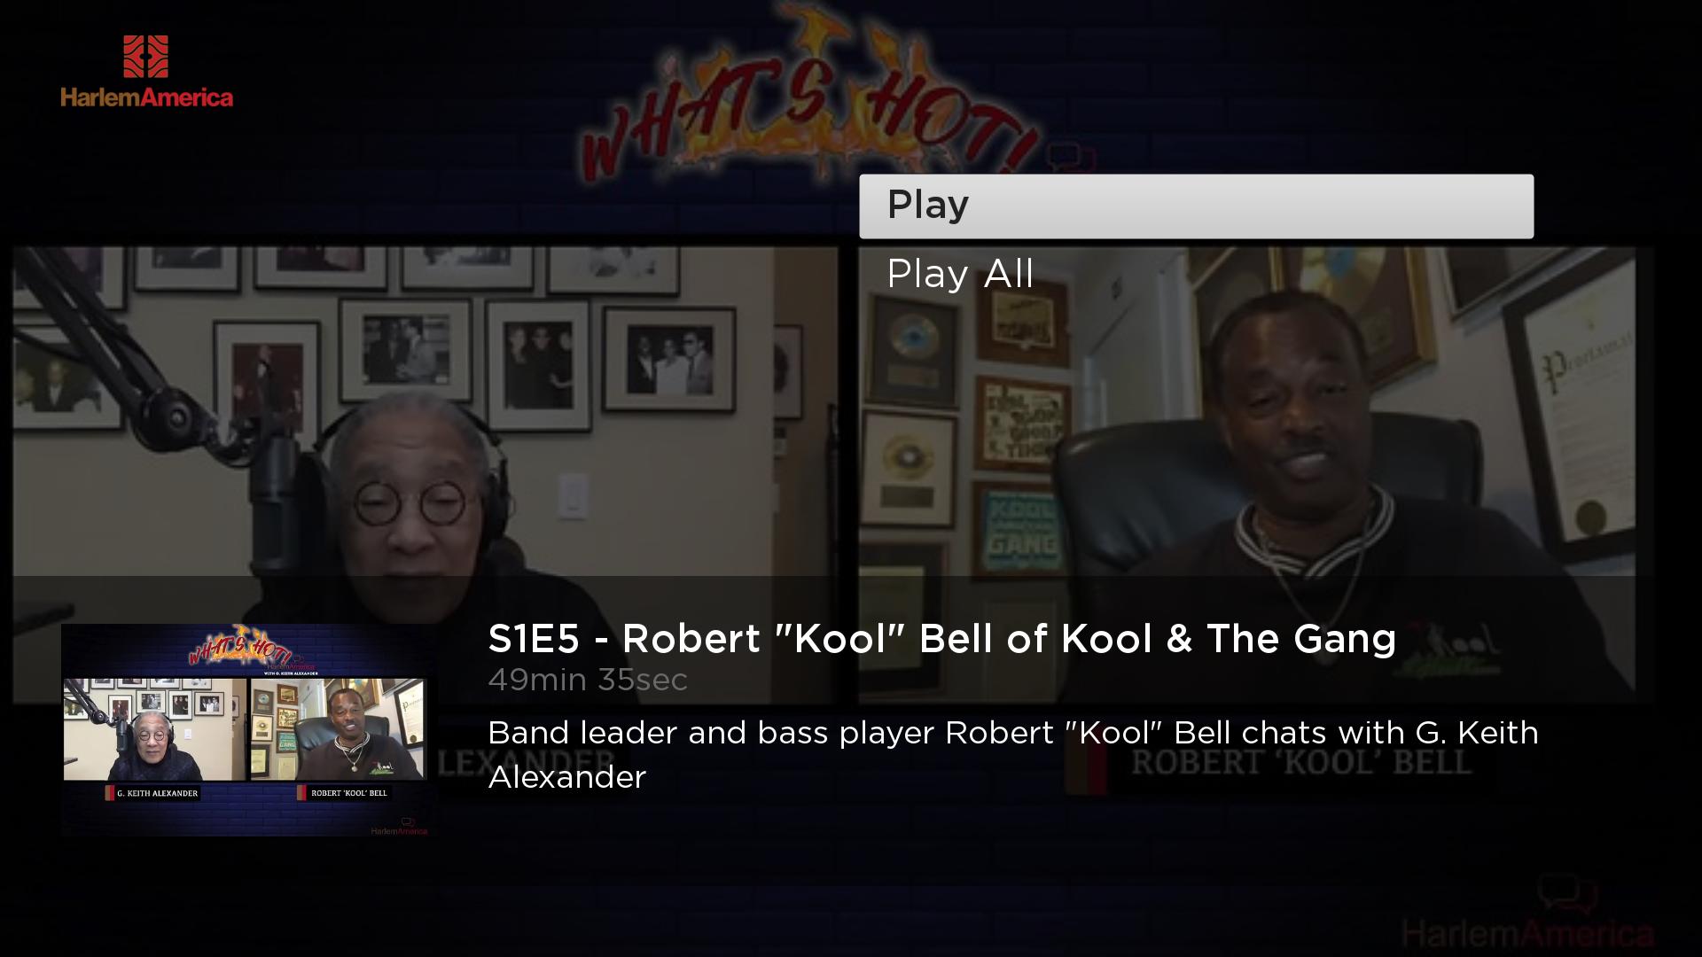This screenshot has height=957, width=1702.
Task: Select the S1E5 Robert "Kool" Bell episode title
Action: pyautogui.click(x=941, y=639)
